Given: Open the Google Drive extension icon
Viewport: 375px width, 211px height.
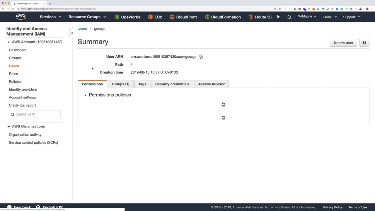Looking at the screenshot, I should [295, 9].
